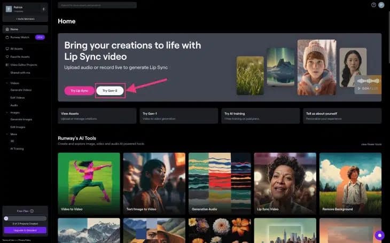Screen dimensions: 390x243
Task: Select Generate Videos in the sidebar
Action: point(21,90)
